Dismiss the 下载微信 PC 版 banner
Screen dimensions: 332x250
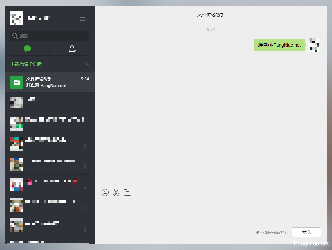[x=87, y=64]
